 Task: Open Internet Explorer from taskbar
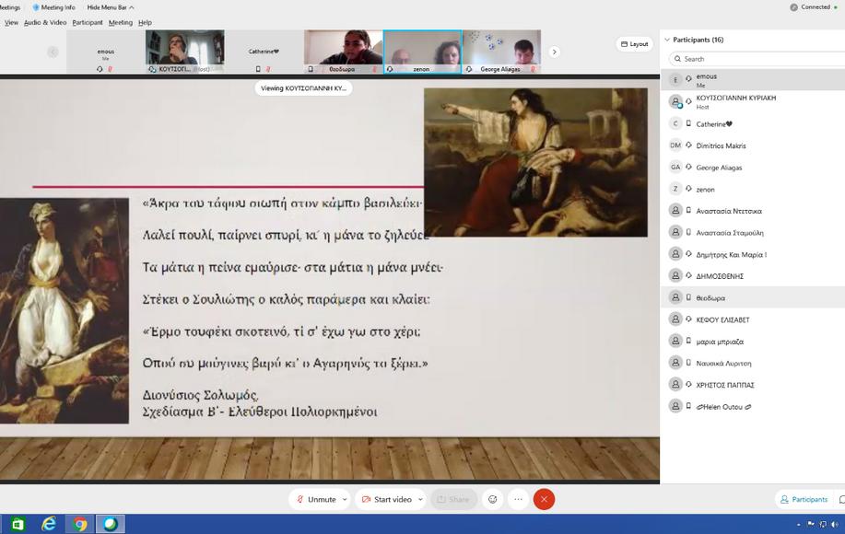coord(49,524)
